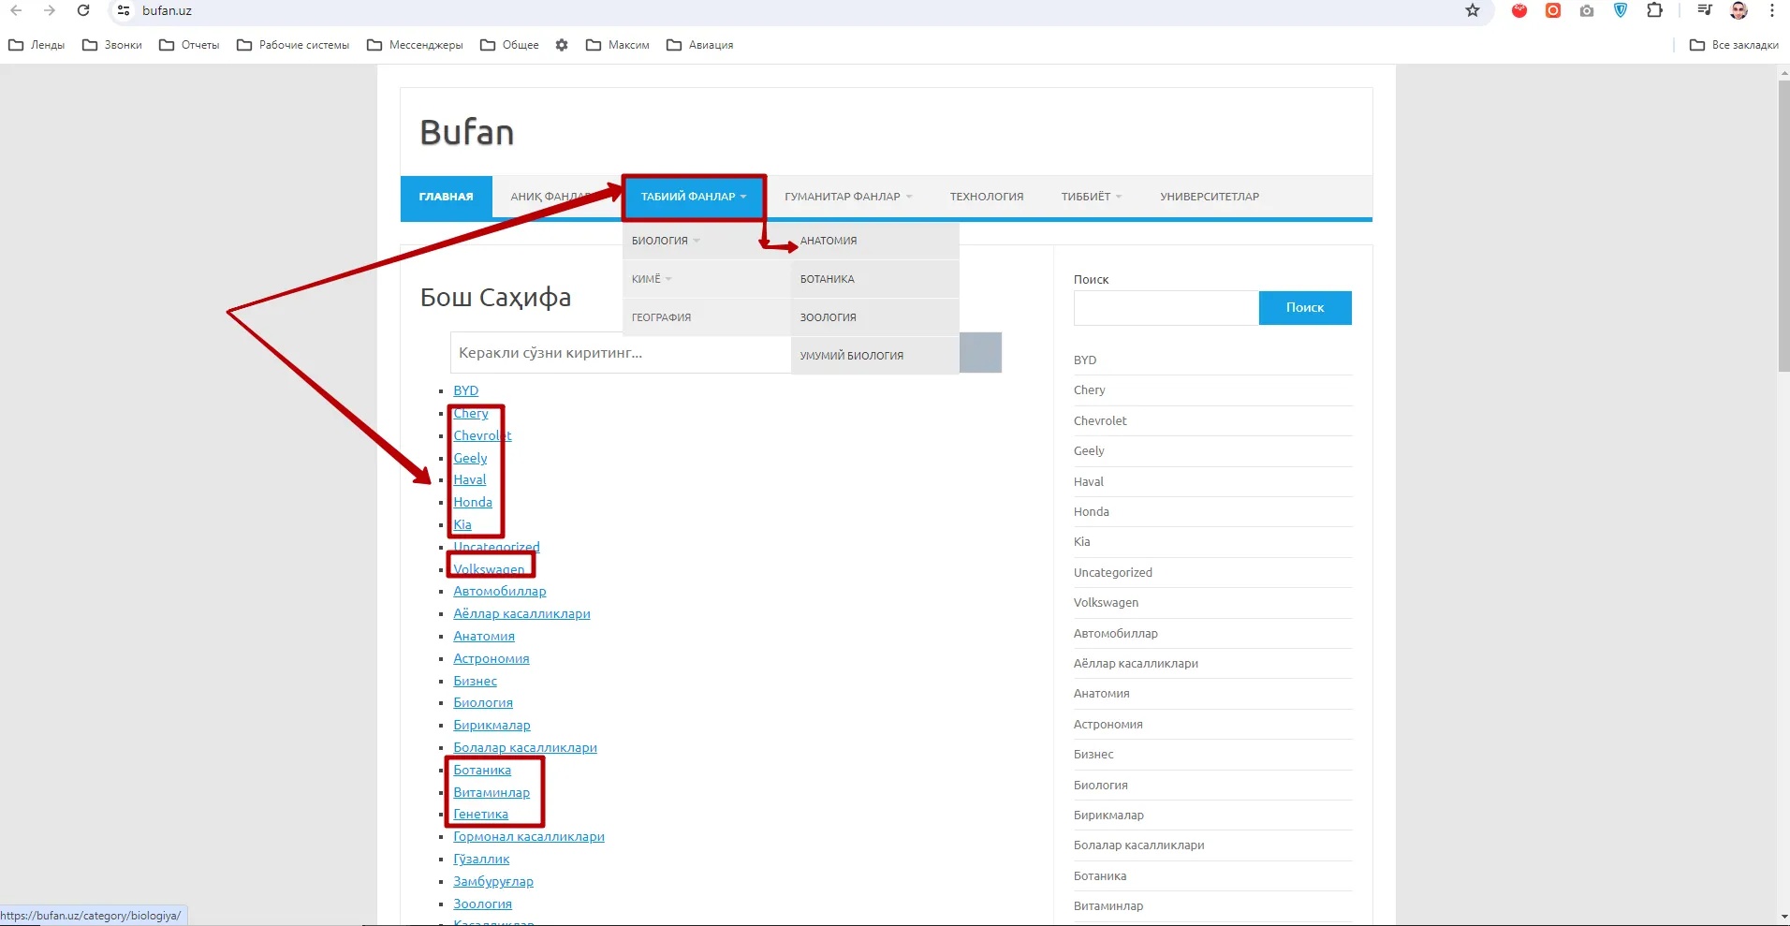Select Ботаника from the submenu
Viewport: 1790px width, 926px height.
[828, 279]
